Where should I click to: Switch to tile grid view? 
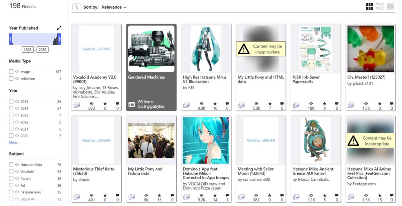(x=369, y=7)
